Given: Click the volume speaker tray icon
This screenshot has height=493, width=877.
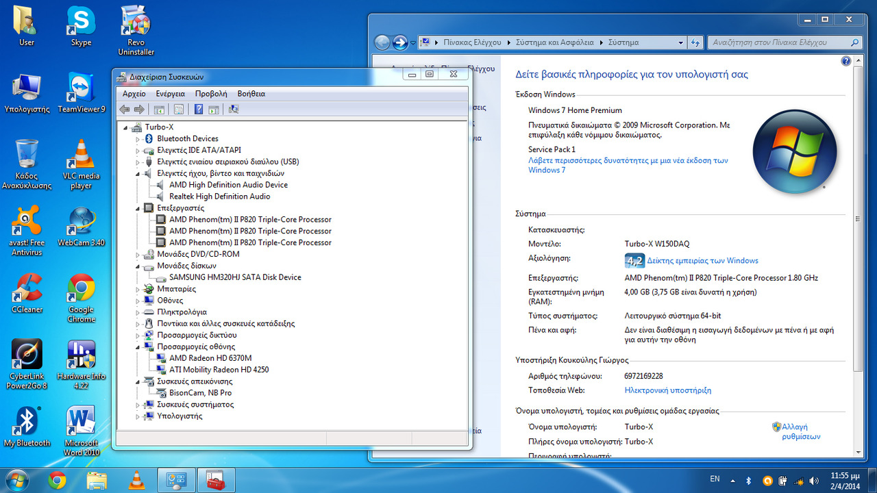Looking at the screenshot, I should [814, 481].
